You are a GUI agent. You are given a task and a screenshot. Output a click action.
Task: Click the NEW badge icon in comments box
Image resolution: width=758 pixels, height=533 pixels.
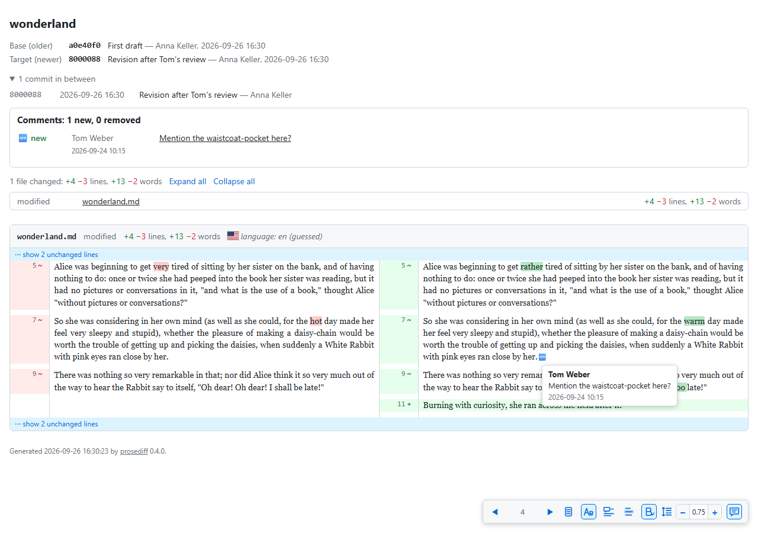pos(23,138)
